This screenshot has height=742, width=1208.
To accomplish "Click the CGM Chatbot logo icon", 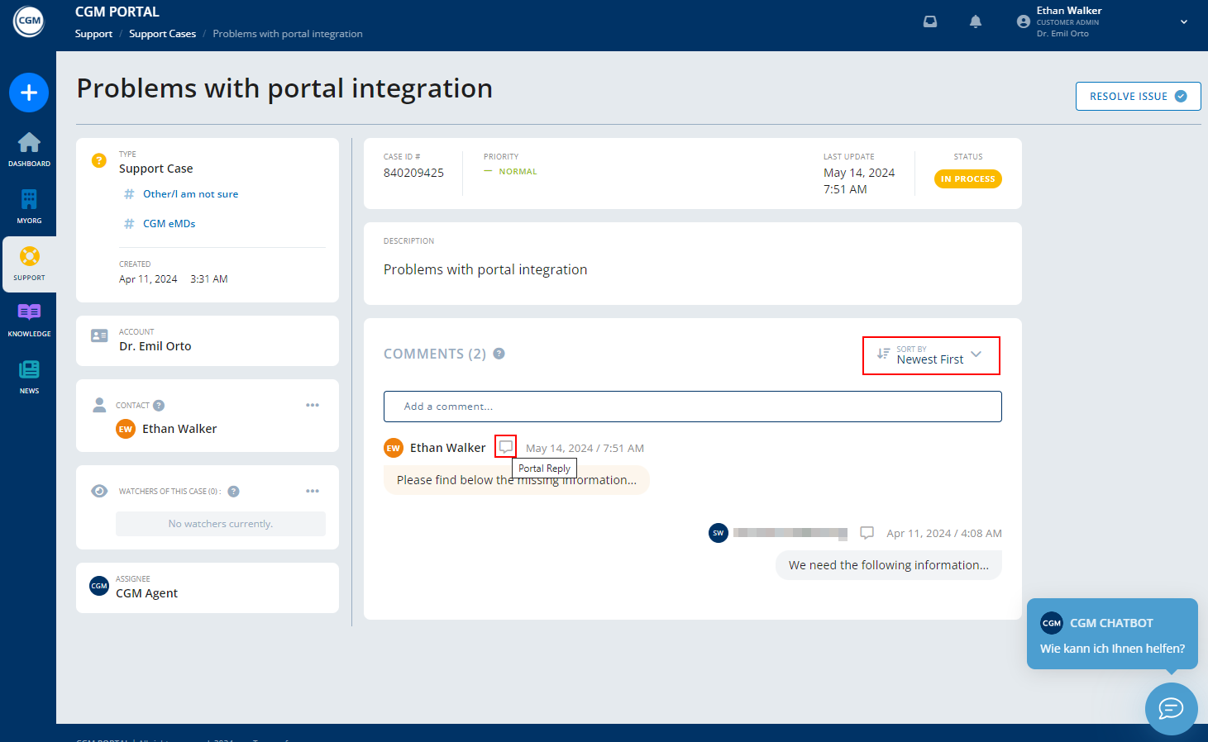I will point(1052,623).
